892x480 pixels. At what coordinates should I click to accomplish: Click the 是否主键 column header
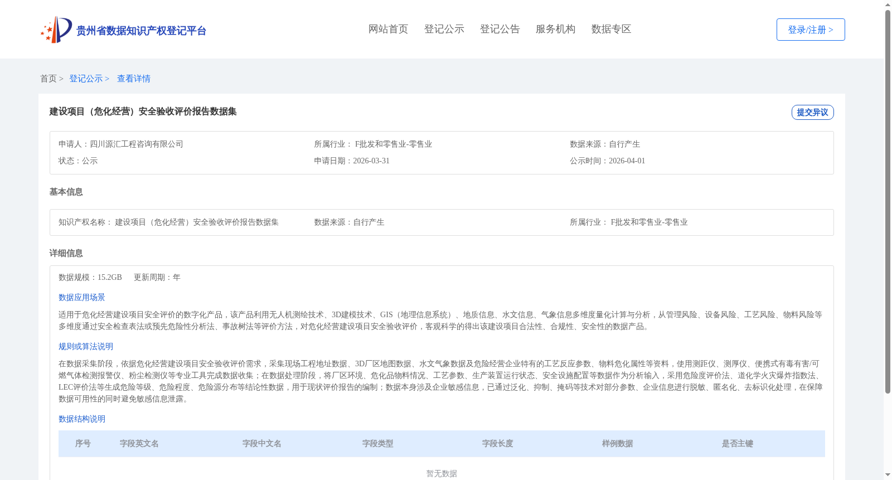click(x=738, y=443)
